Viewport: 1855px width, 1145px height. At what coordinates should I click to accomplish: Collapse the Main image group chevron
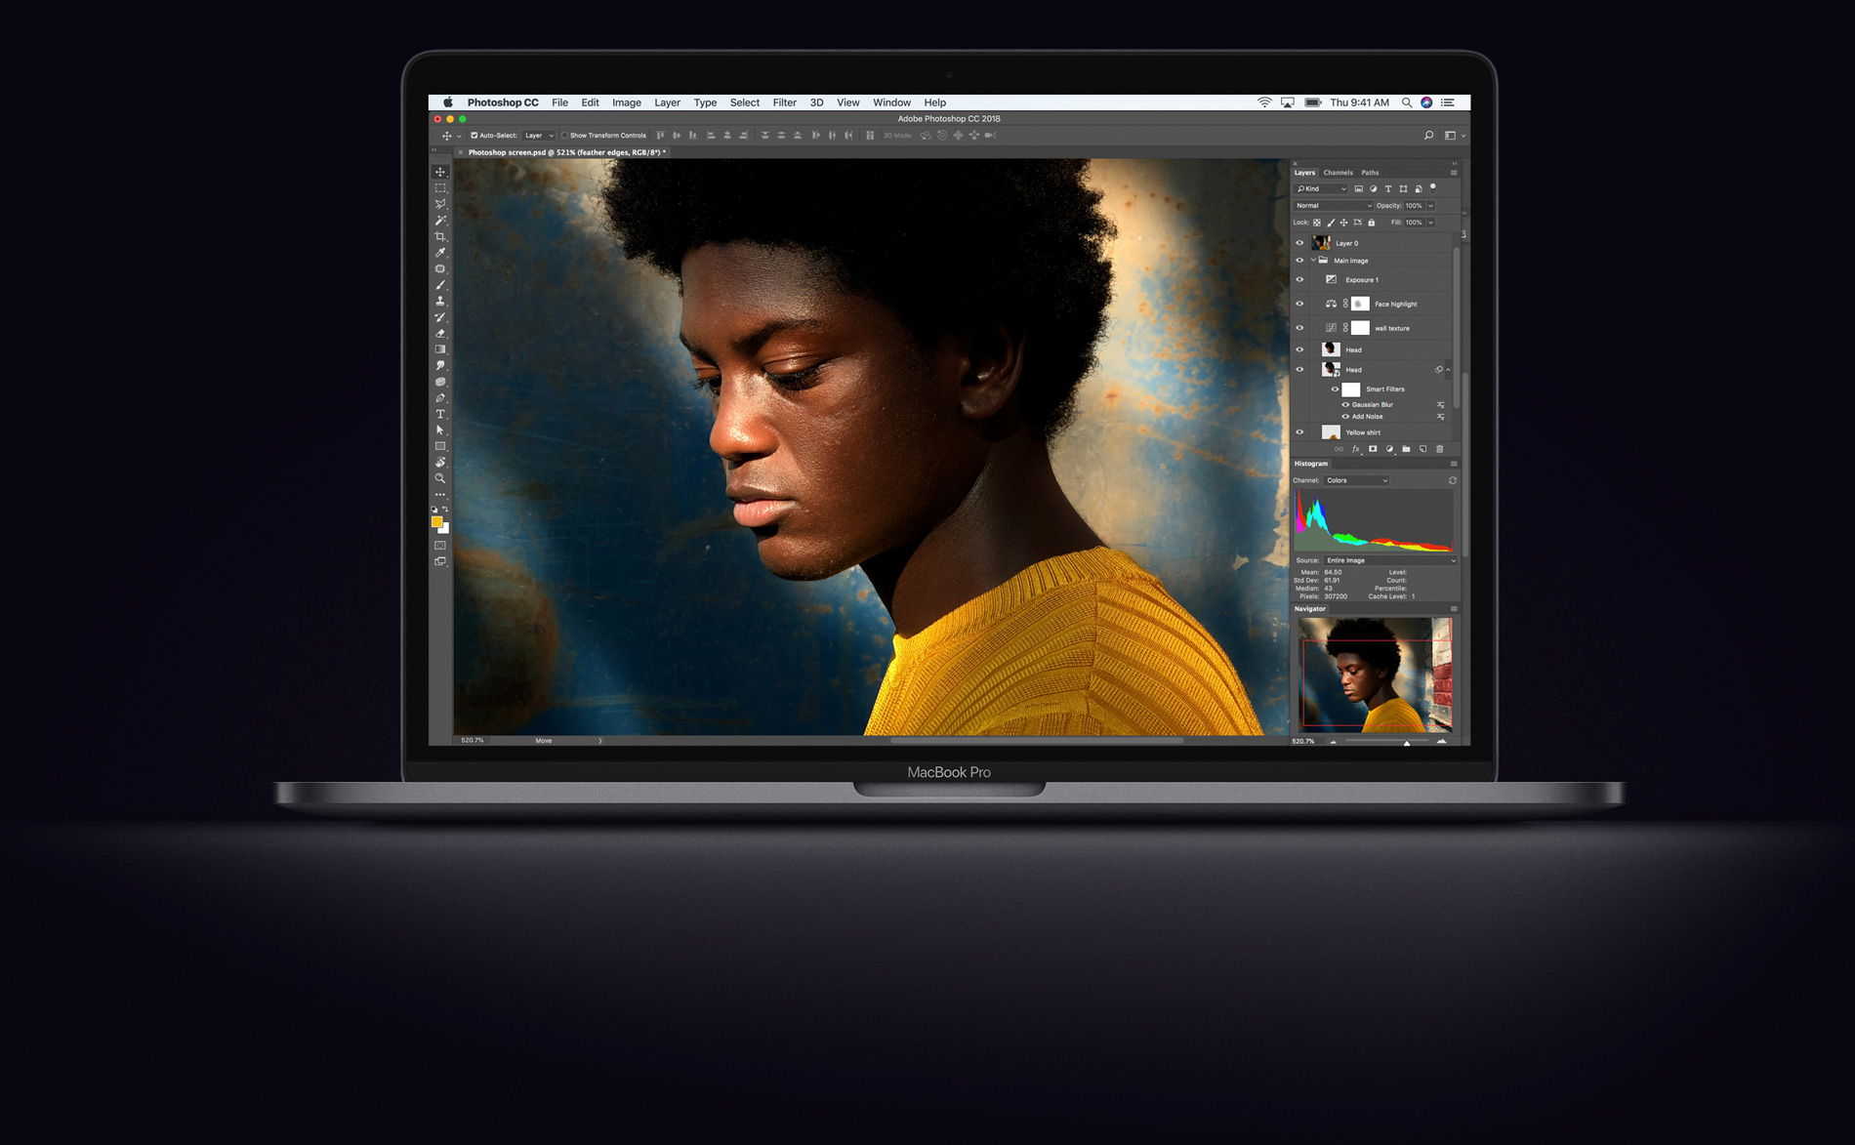pos(1313,261)
